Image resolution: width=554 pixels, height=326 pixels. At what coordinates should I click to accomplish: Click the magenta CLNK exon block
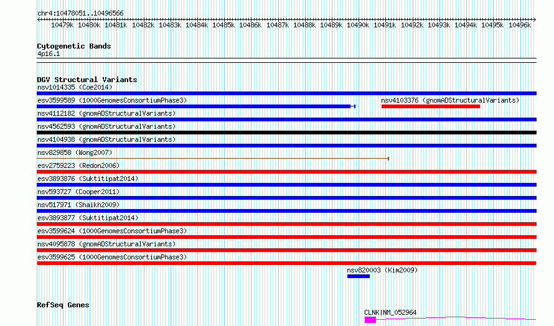pyautogui.click(x=370, y=320)
